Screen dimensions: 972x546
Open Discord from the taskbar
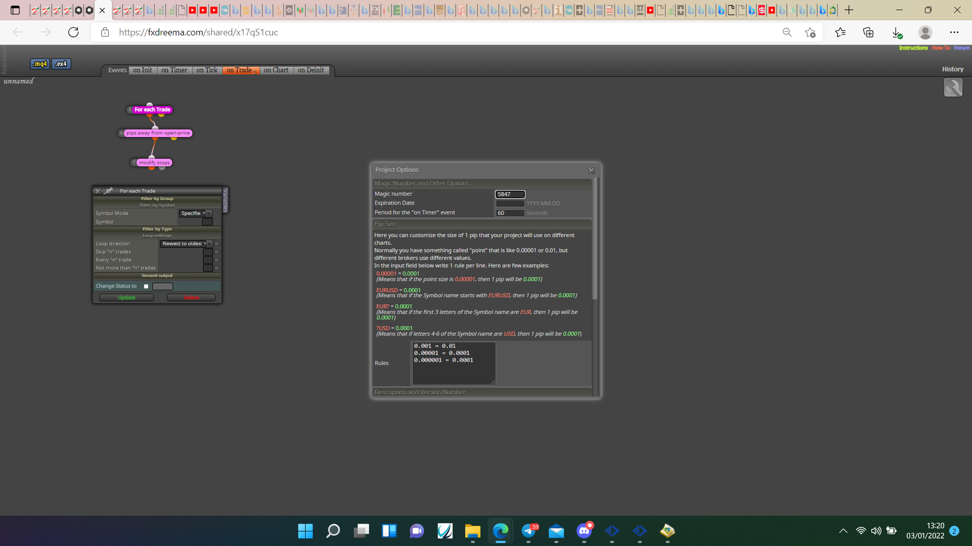pyautogui.click(x=584, y=531)
